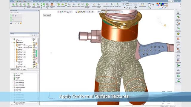This screenshot has width=191, height=107.
Task: Confirm with the Feature Guide checkmark
Action: [x=16, y=23]
